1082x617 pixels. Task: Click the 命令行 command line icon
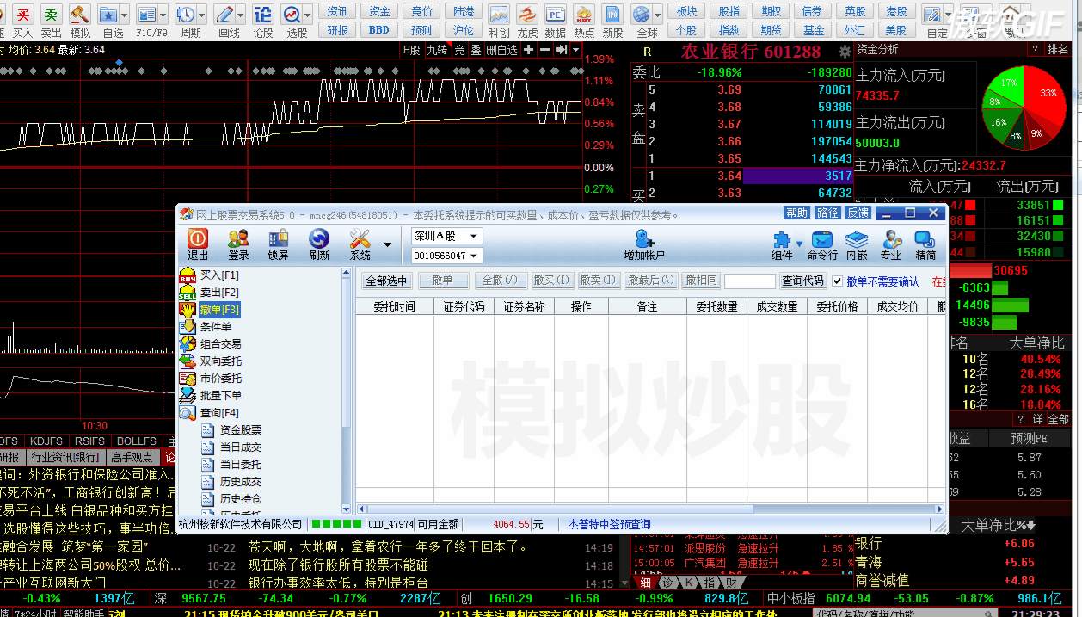point(822,238)
